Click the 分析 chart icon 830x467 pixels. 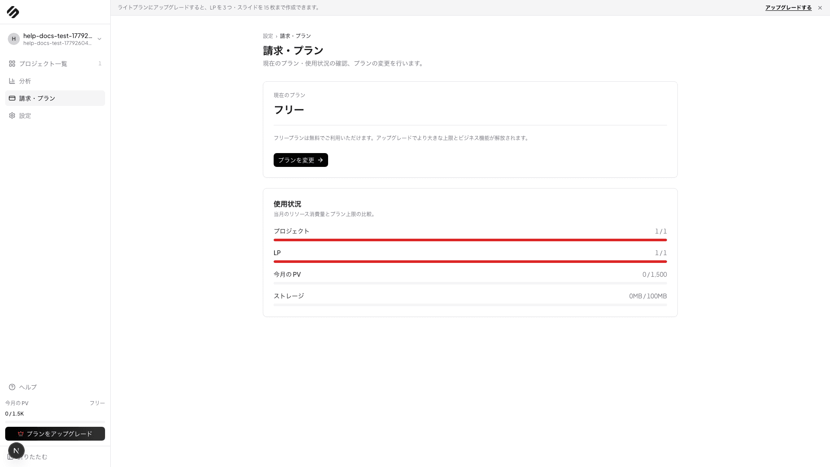point(12,81)
